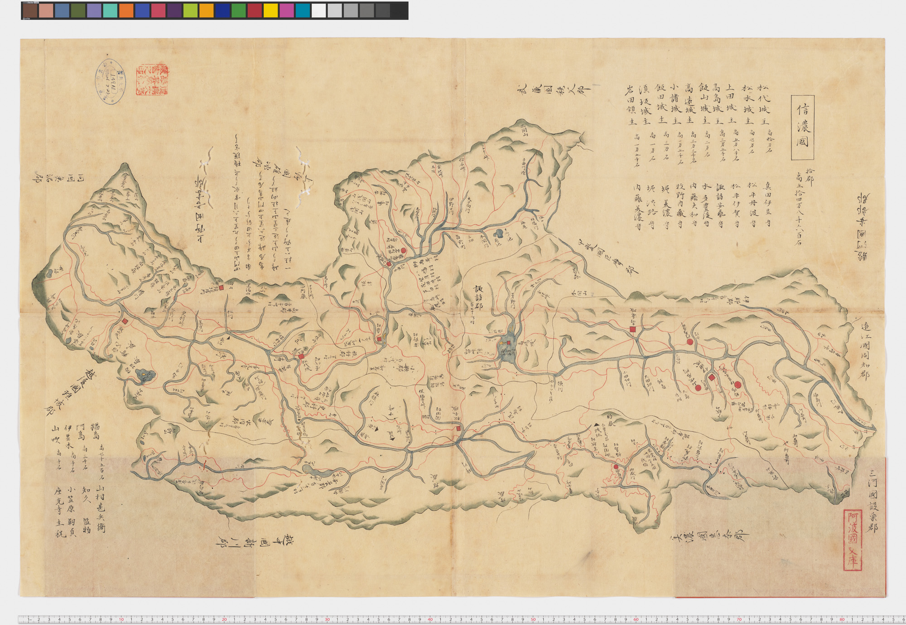Select the lavender color patch

pyautogui.click(x=94, y=11)
